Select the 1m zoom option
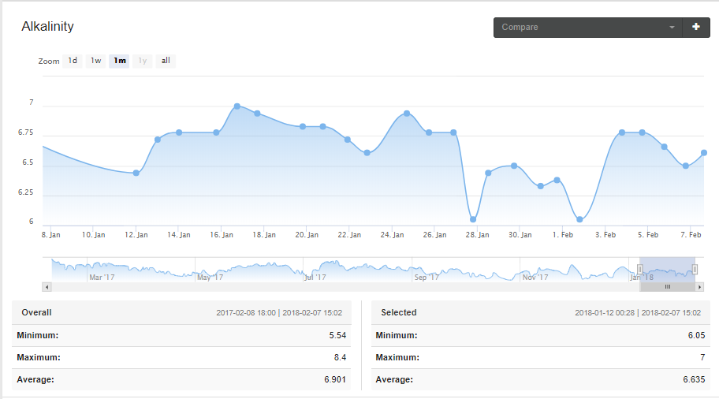The width and height of the screenshot is (719, 399). pyautogui.click(x=119, y=61)
